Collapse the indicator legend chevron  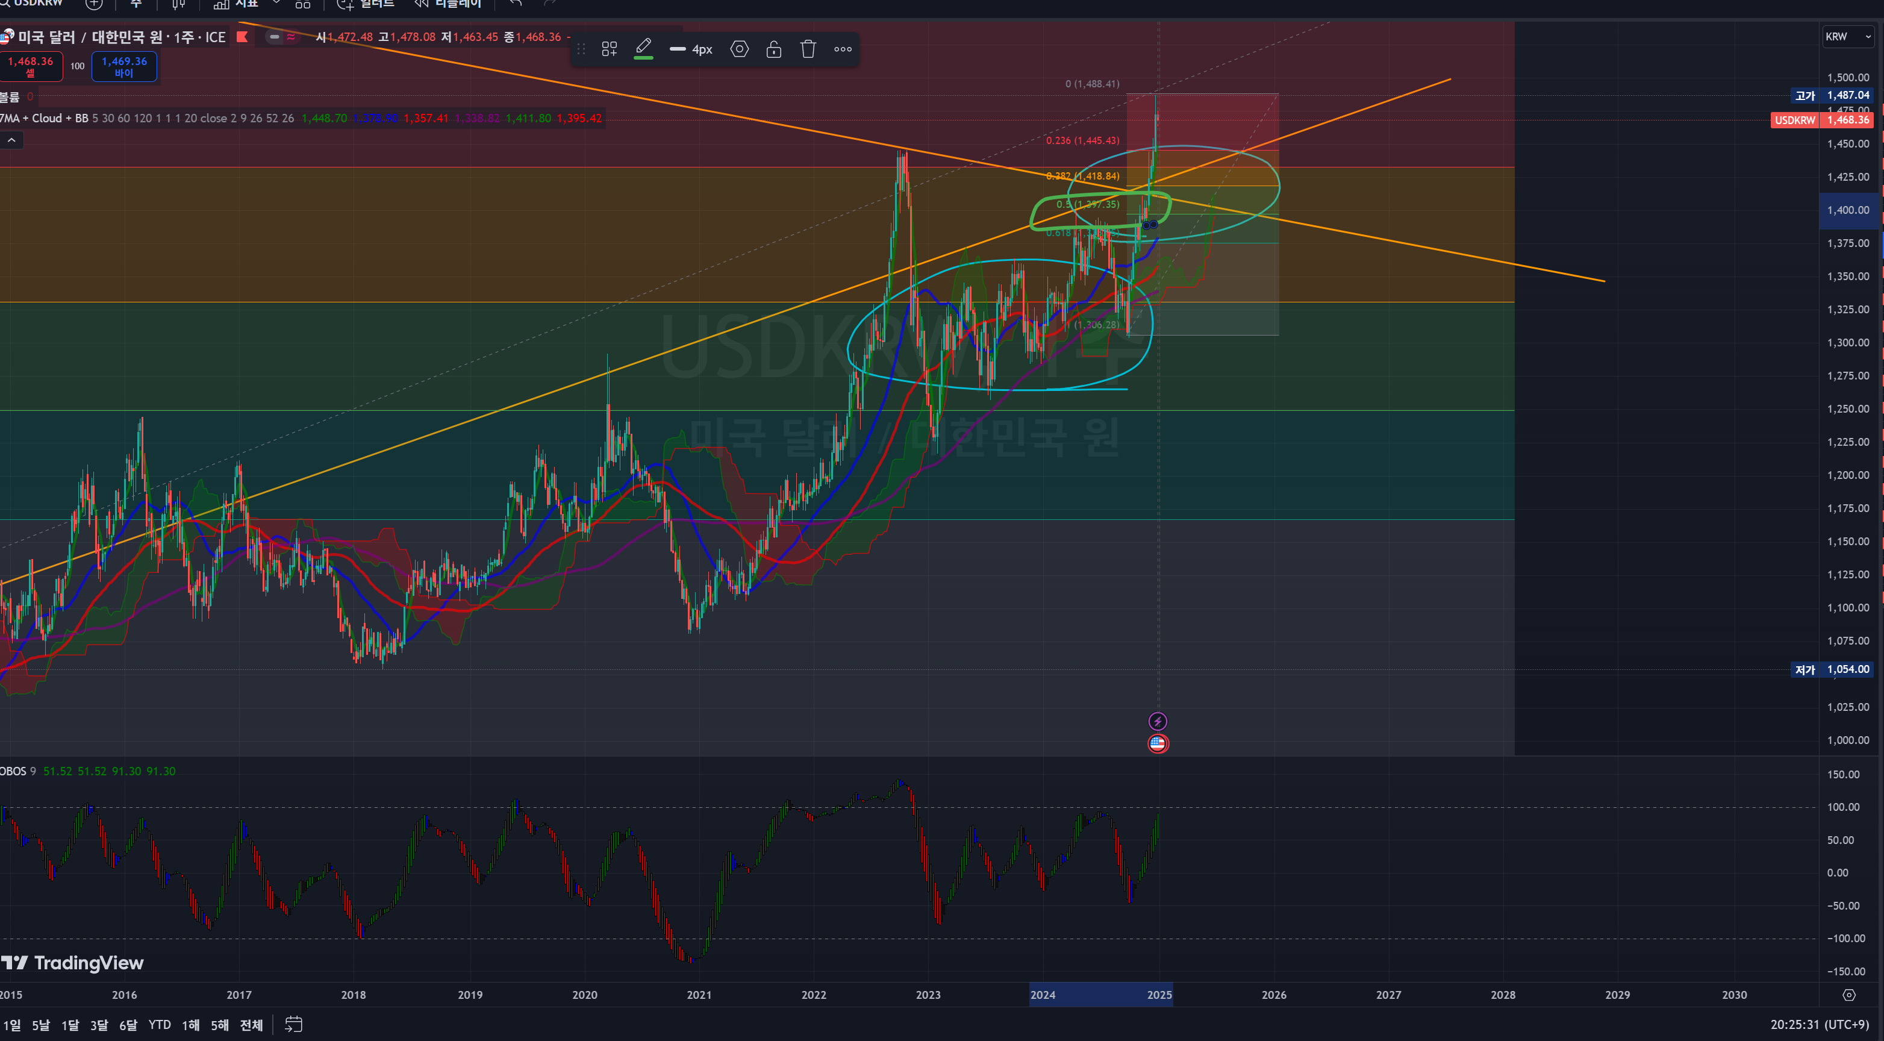click(11, 140)
